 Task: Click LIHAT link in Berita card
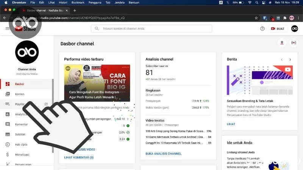(231, 124)
